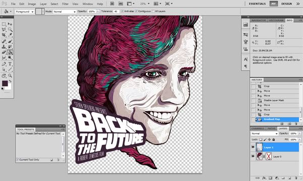This screenshot has height=181, width=303.
Task: Toggle lock position for the layer
Action: pyautogui.click(x=269, y=139)
